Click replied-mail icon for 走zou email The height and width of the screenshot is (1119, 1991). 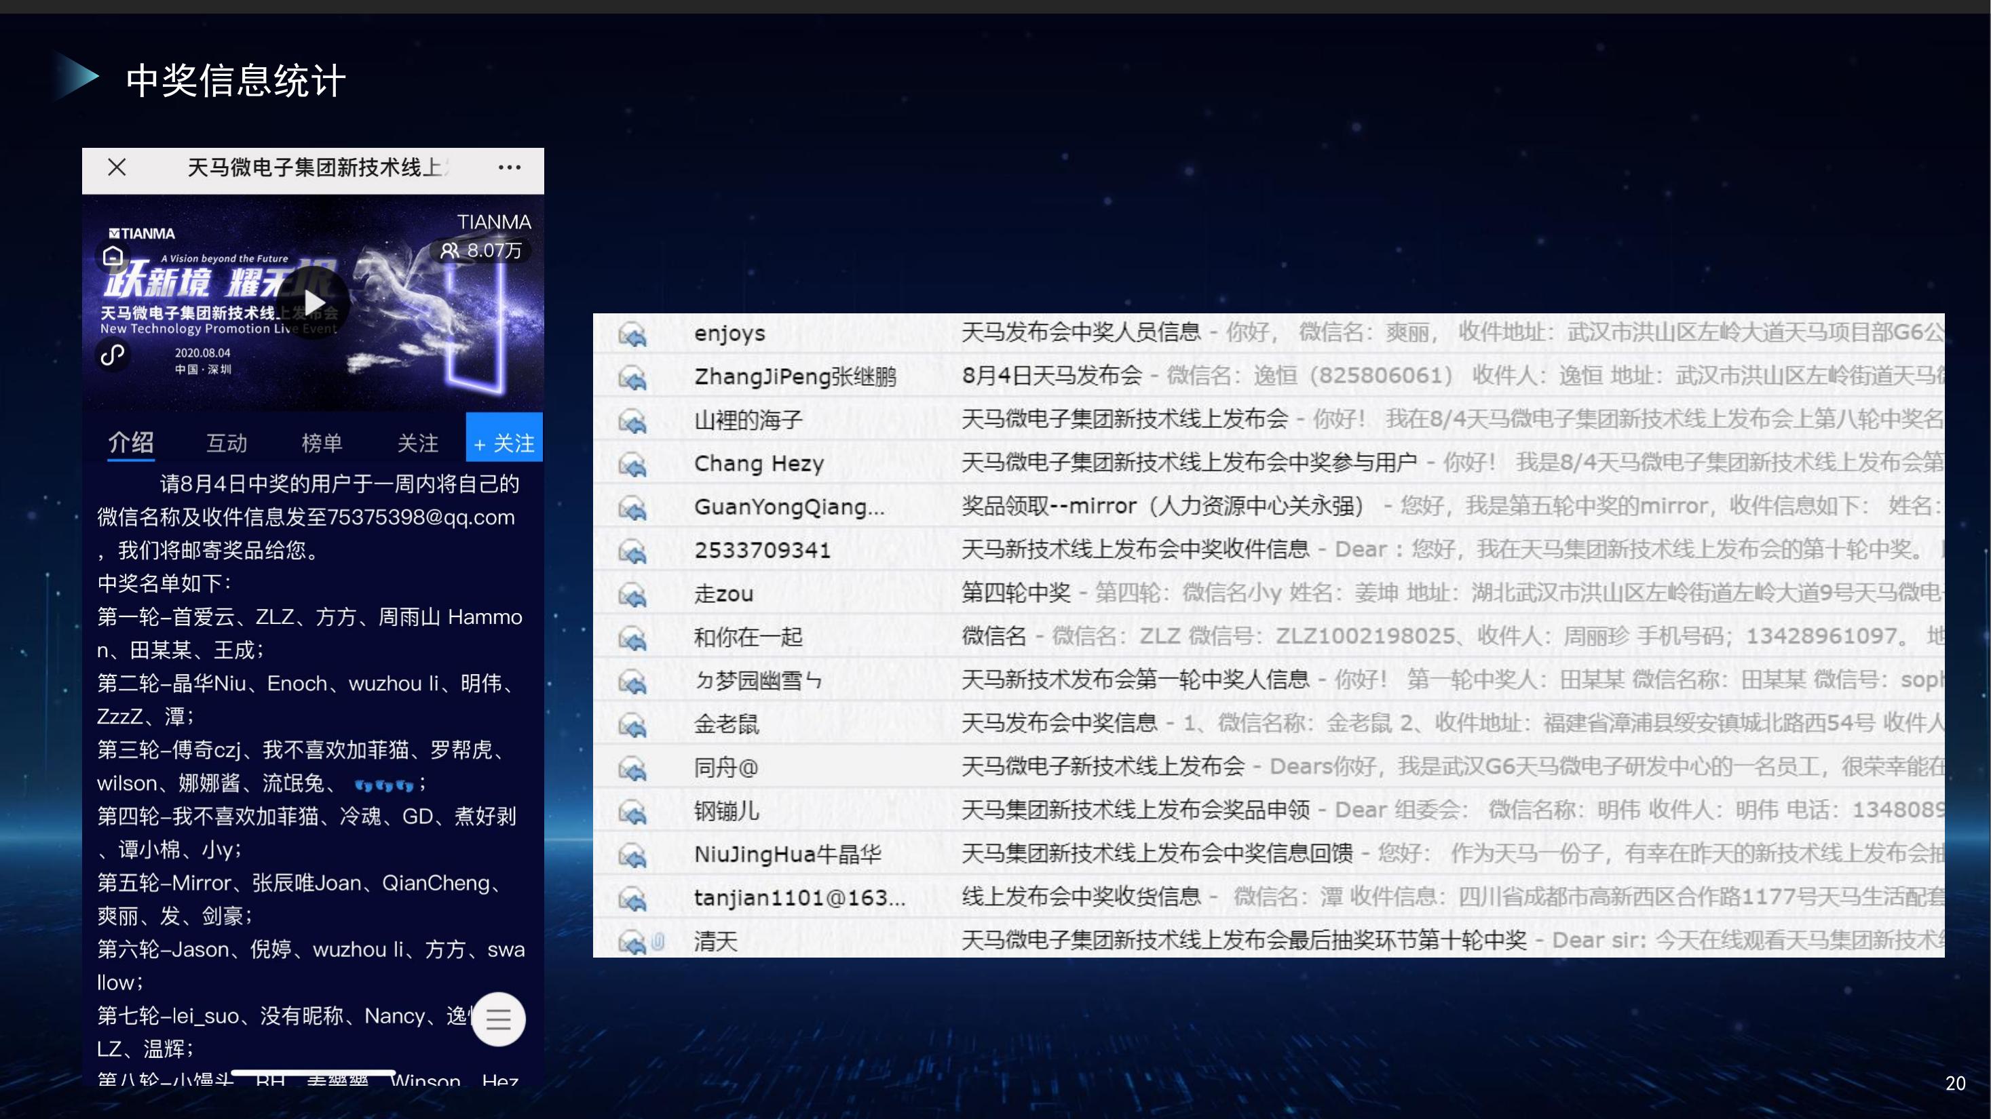coord(632,595)
